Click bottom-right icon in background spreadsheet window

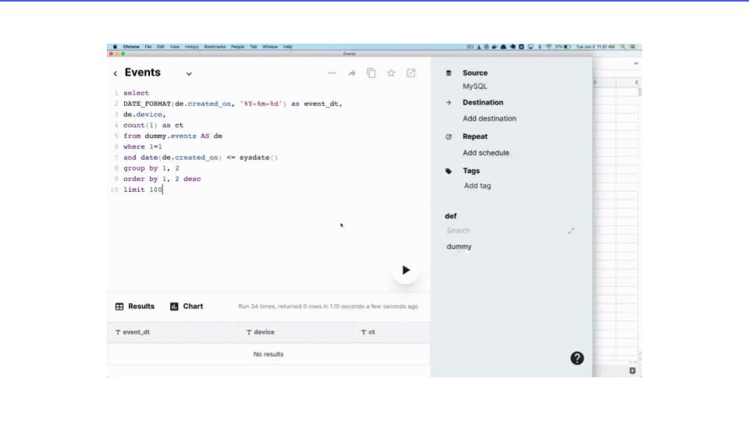tap(633, 371)
